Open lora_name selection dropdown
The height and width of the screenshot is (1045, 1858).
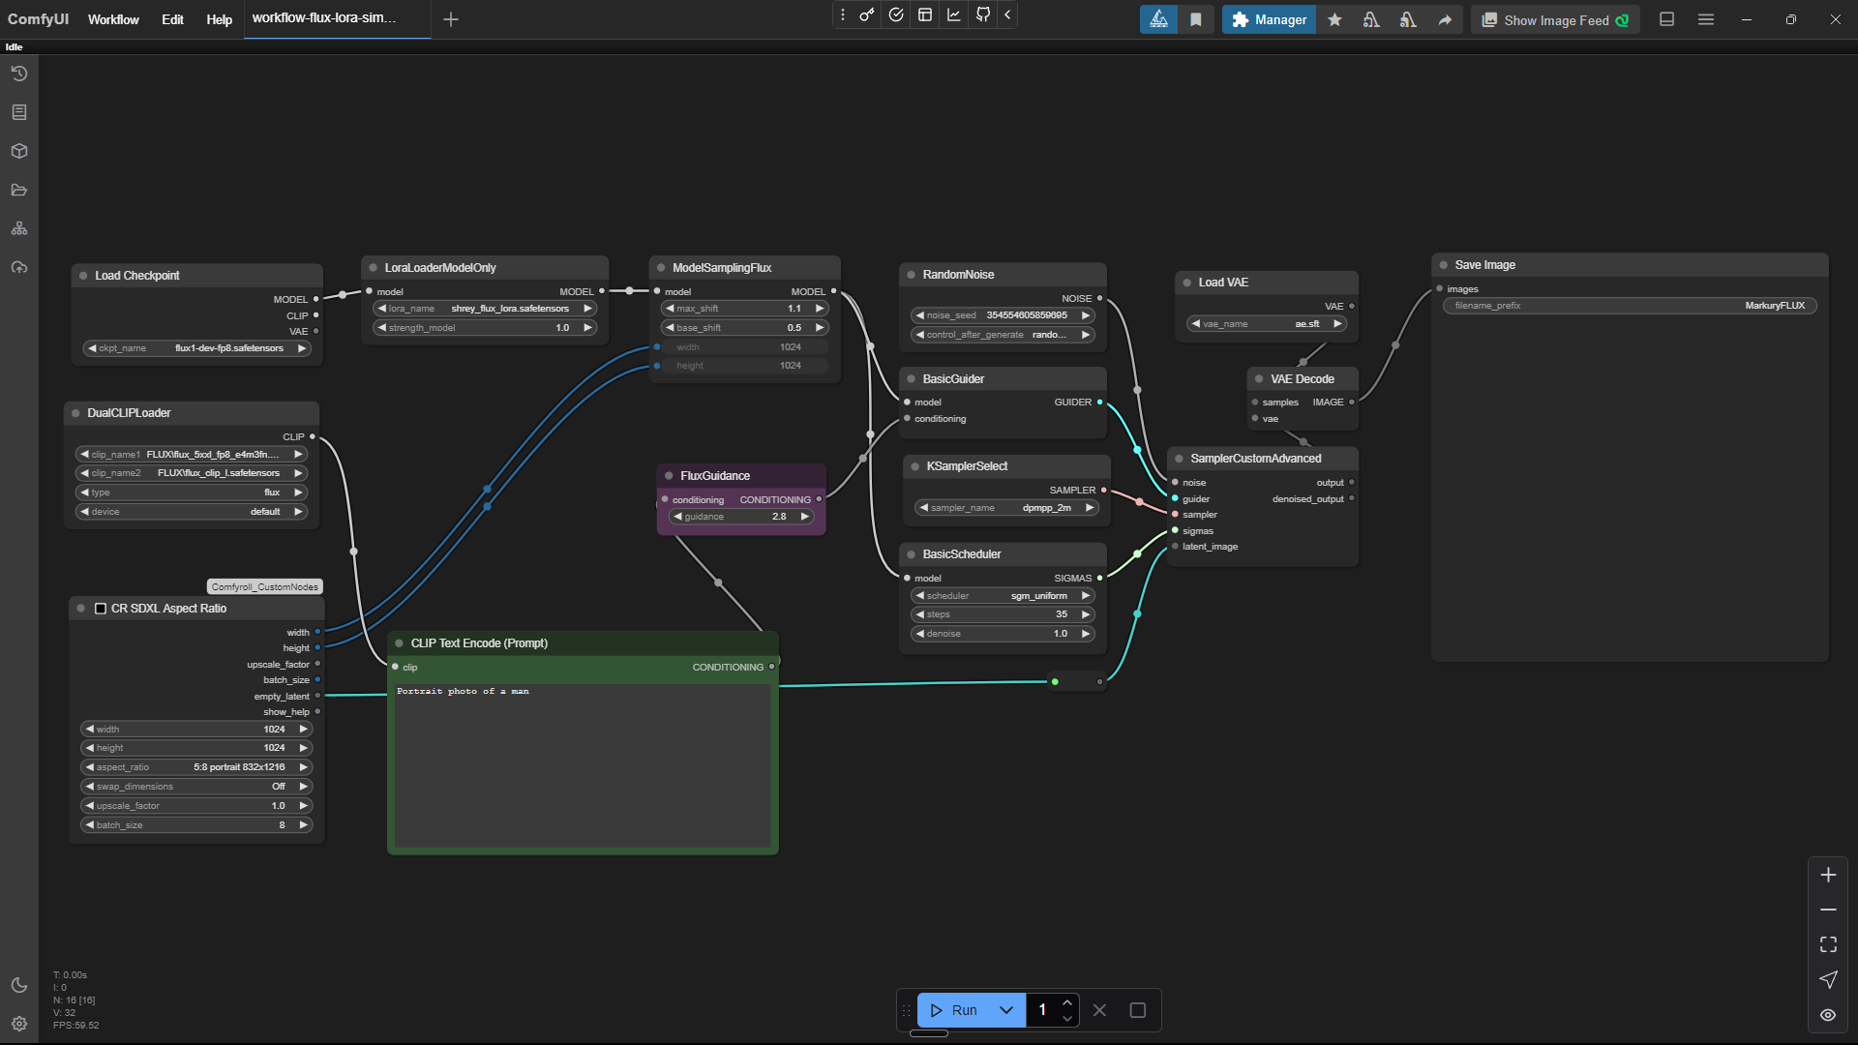click(485, 309)
